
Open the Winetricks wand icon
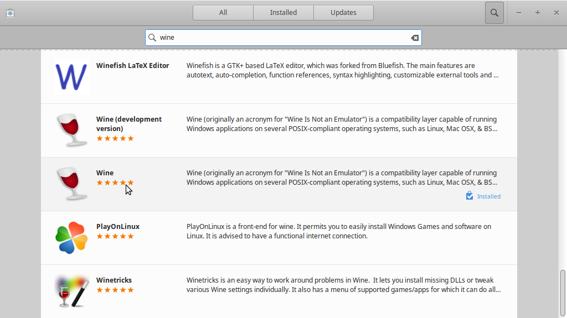pyautogui.click(x=71, y=291)
